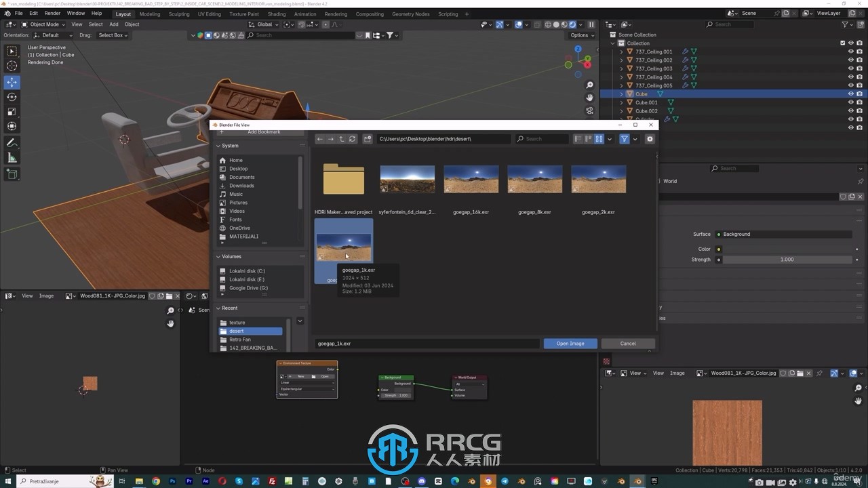Expand the Cube.002 item in the outliner

tap(621, 111)
